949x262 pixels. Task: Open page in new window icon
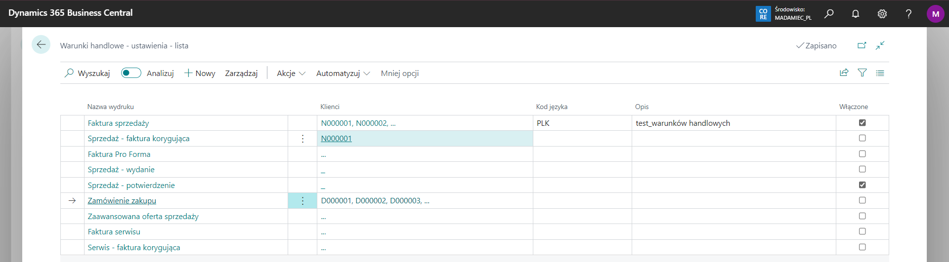pos(862,45)
